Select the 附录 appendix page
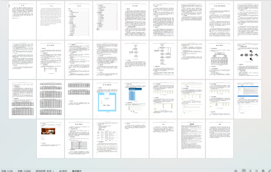 pos(219,139)
